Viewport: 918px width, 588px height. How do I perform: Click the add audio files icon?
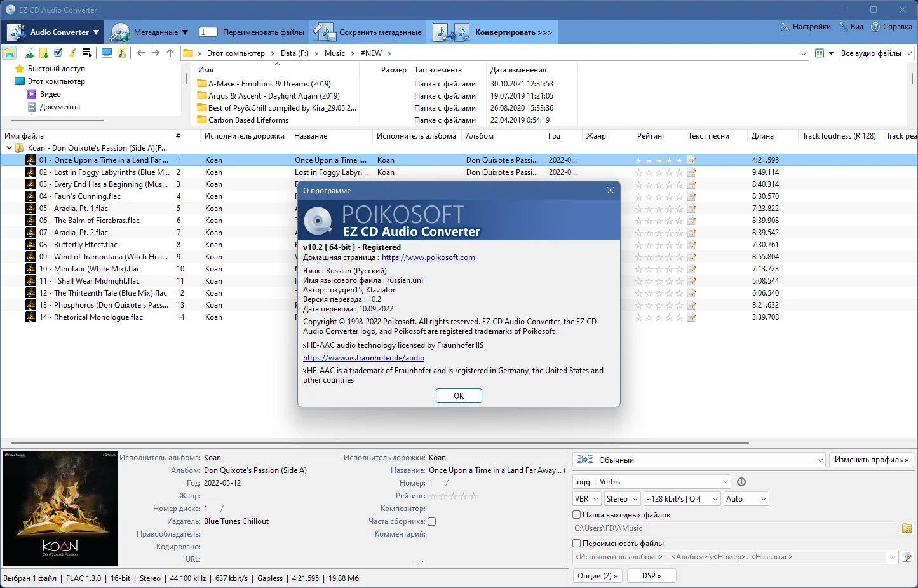29,53
